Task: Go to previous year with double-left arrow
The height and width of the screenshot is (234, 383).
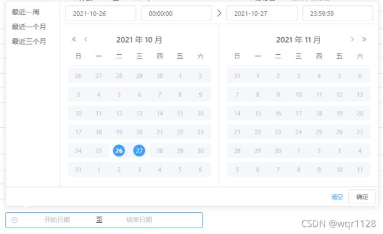Action: point(74,39)
